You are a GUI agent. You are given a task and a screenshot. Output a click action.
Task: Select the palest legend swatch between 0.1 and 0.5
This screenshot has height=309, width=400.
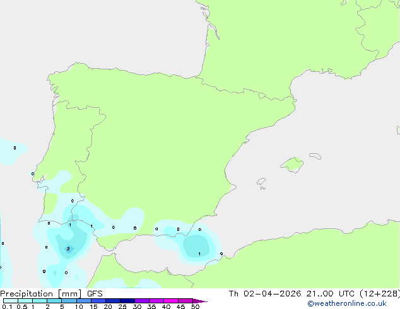pos(11,301)
